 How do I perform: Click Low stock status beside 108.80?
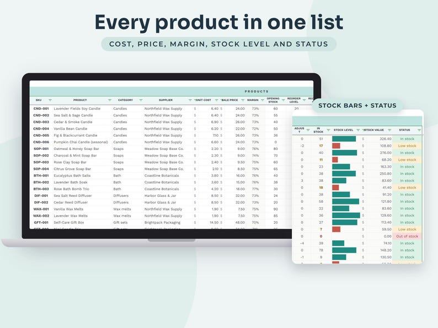pyautogui.click(x=407, y=146)
